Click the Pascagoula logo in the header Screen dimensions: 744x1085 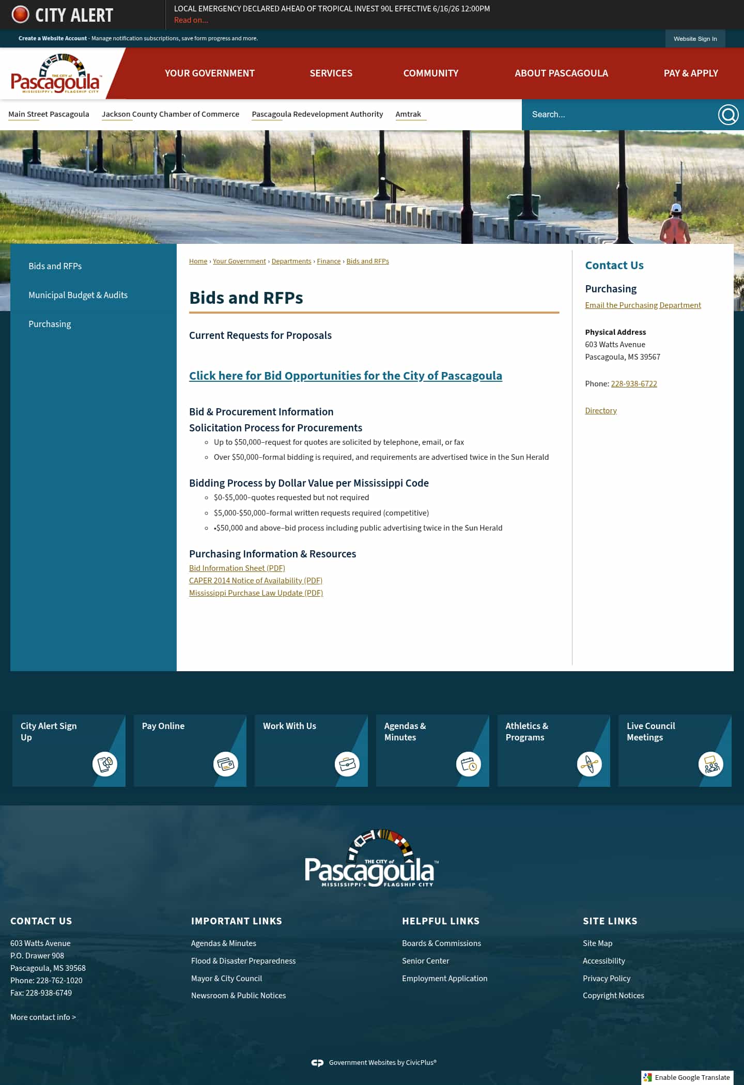tap(56, 74)
